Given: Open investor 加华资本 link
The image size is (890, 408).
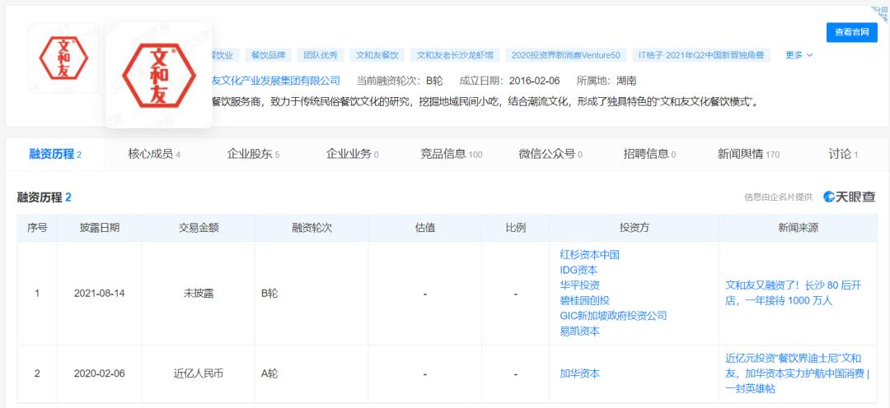Looking at the screenshot, I should click(579, 373).
